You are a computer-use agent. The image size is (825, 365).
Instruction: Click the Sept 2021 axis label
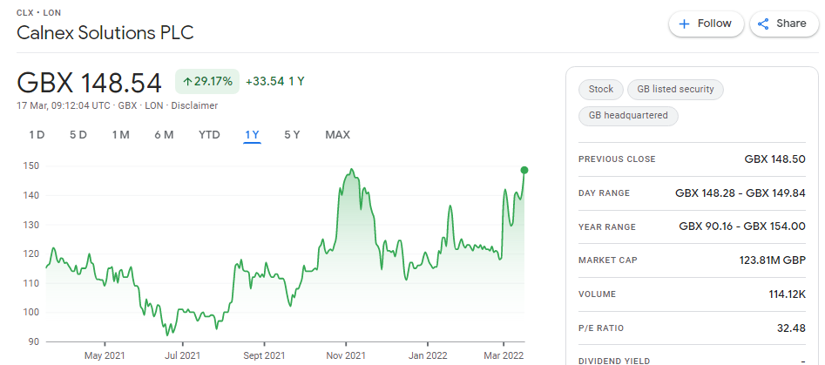264,356
